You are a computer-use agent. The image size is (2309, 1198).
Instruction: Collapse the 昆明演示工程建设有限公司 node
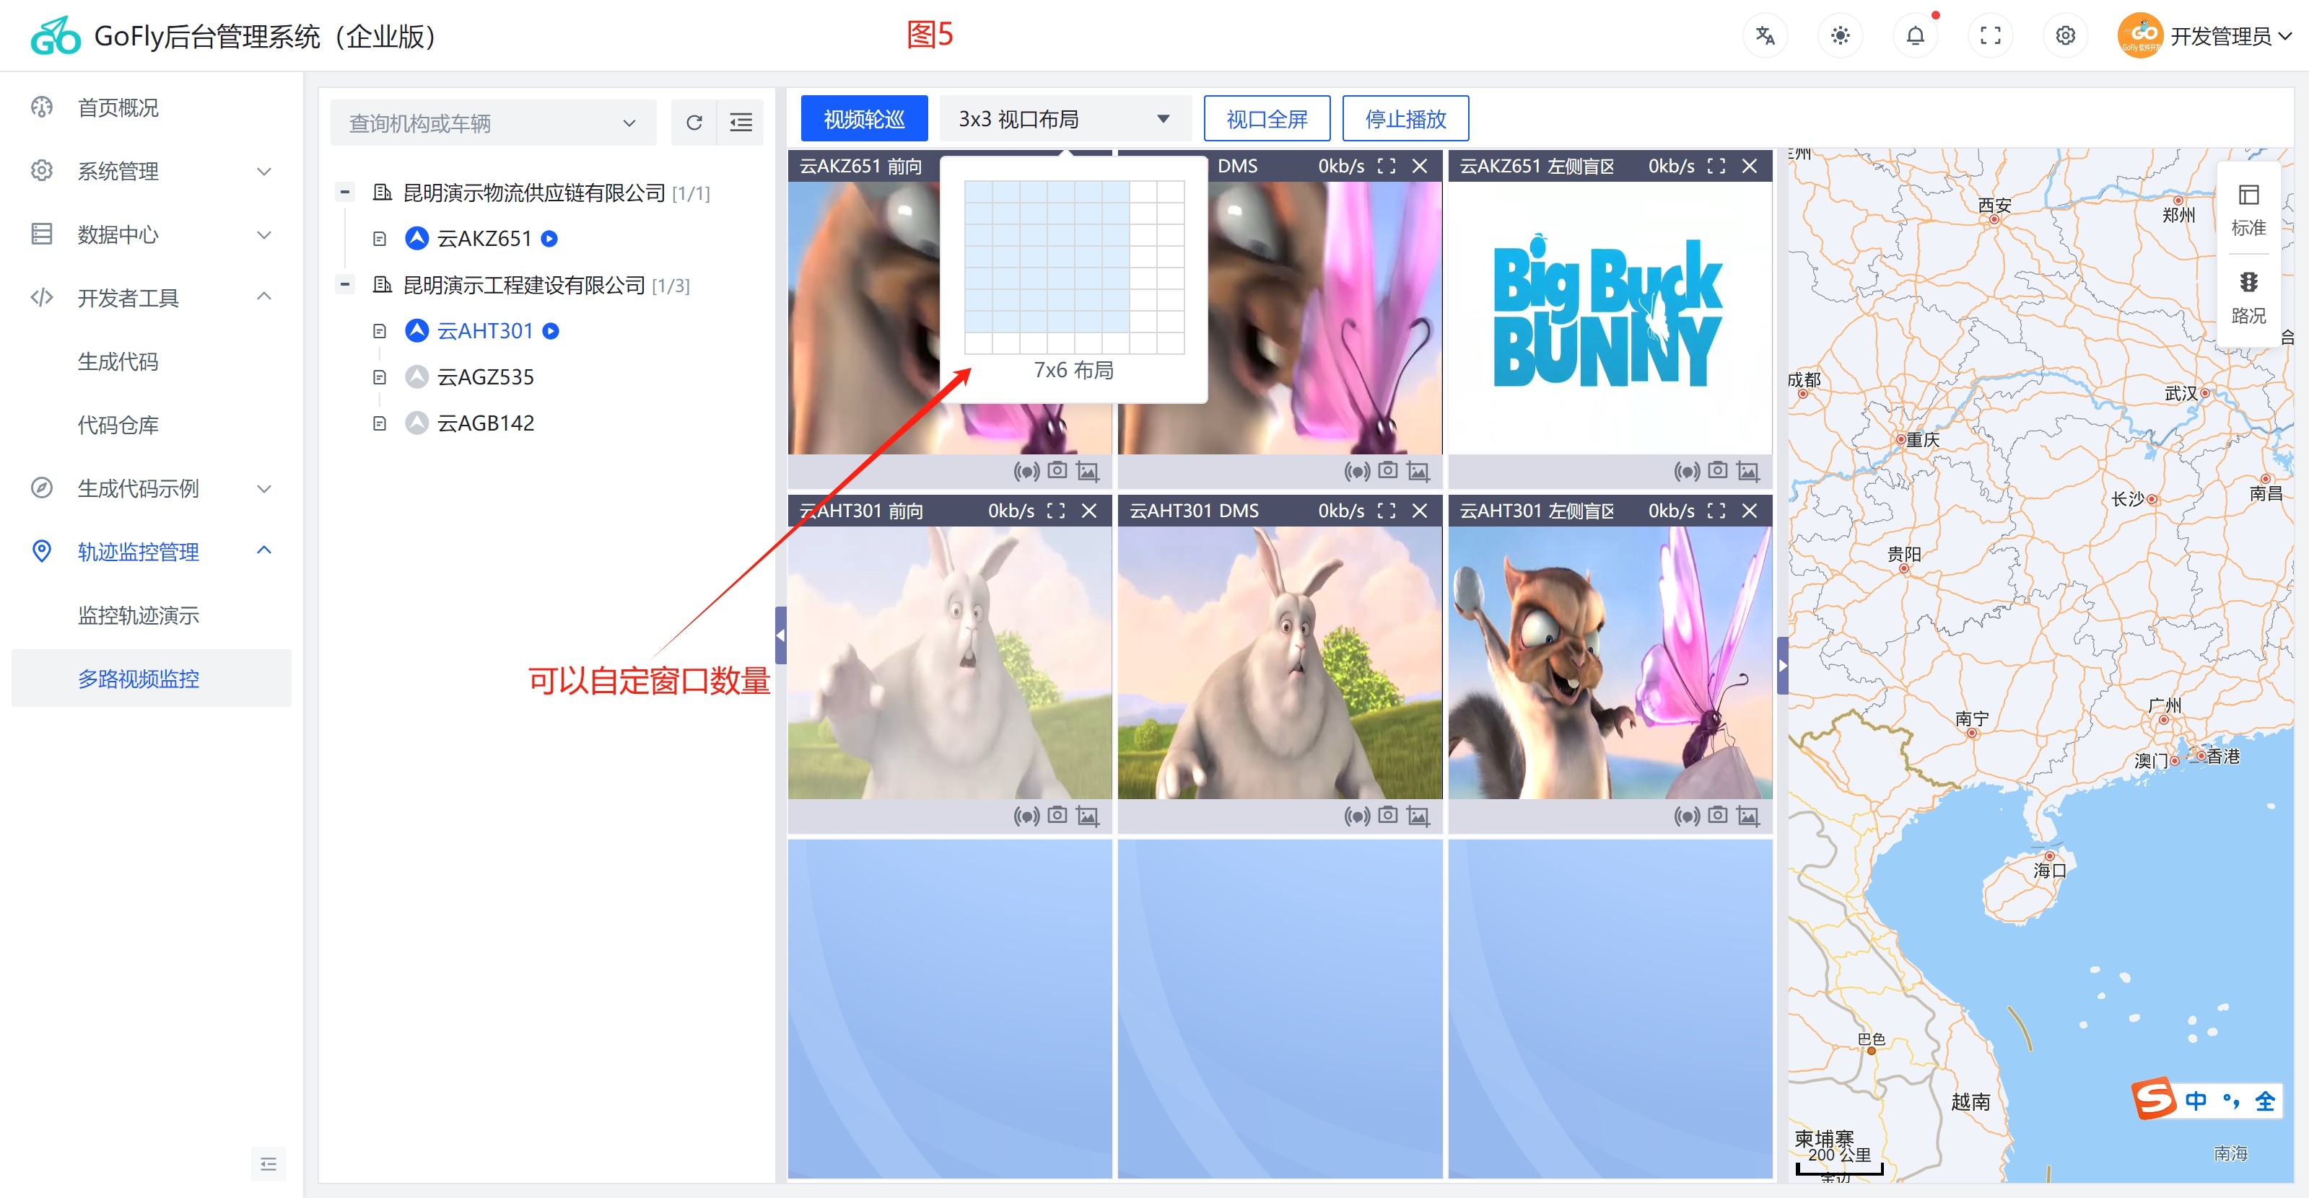(344, 285)
